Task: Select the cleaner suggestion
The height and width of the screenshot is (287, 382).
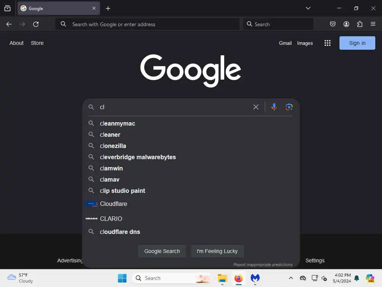Action: [x=191, y=135]
